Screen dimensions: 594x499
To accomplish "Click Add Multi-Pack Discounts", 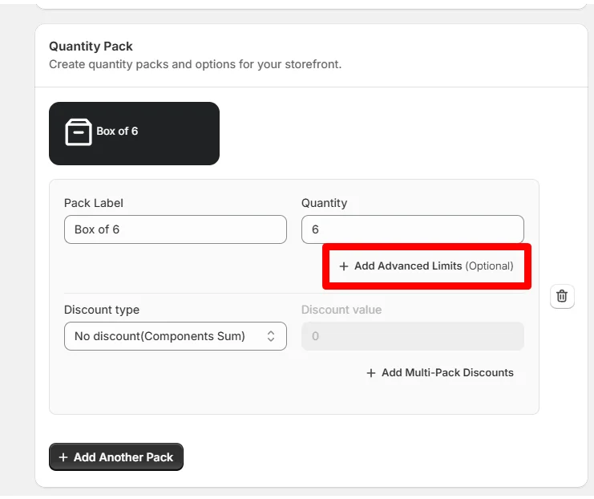I will (440, 373).
